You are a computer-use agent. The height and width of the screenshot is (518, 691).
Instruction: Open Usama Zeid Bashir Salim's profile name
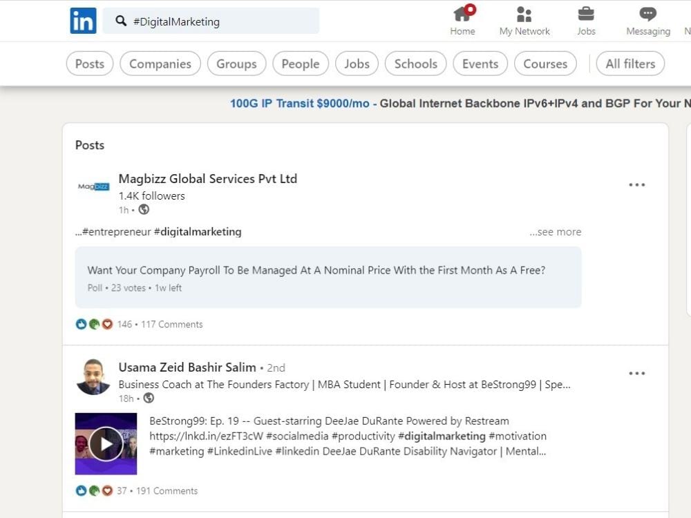(187, 367)
